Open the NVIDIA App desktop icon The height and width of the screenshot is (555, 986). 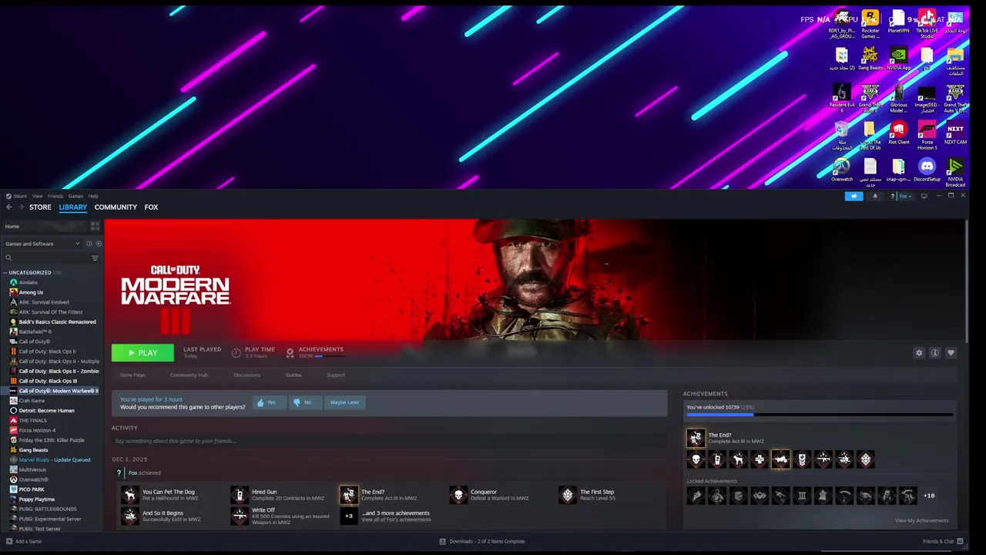(x=899, y=59)
